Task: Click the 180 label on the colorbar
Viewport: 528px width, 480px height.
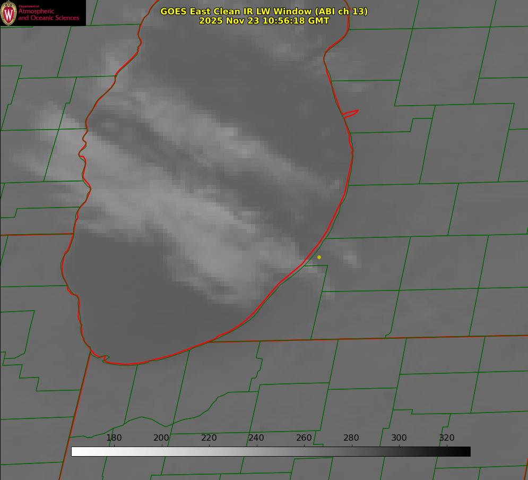Action: 114,438
